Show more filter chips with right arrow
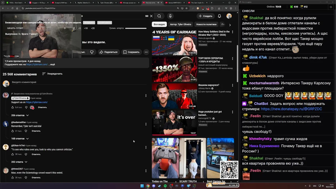The image size is (336, 189). (230, 25)
